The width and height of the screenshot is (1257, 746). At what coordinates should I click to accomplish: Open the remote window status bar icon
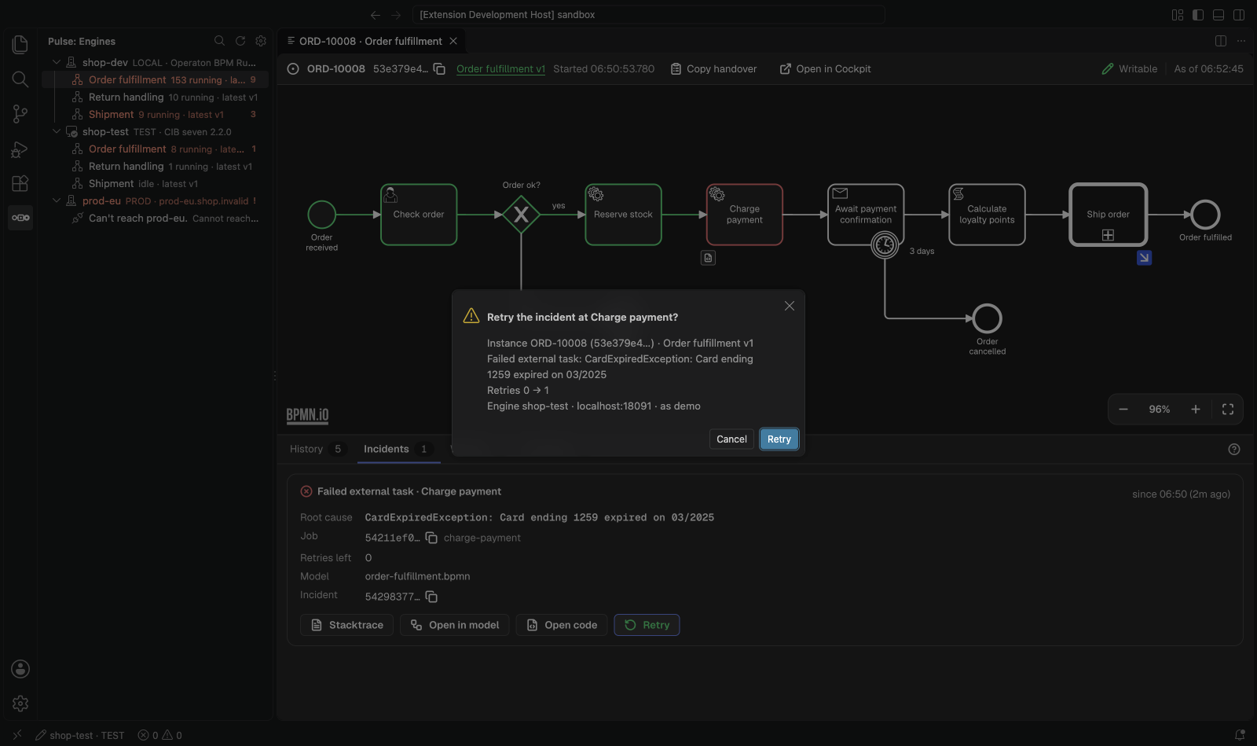17,736
